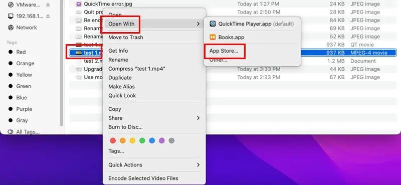The image size is (401, 185).
Task: Select the row with size 69 KB
Action: 233,29
